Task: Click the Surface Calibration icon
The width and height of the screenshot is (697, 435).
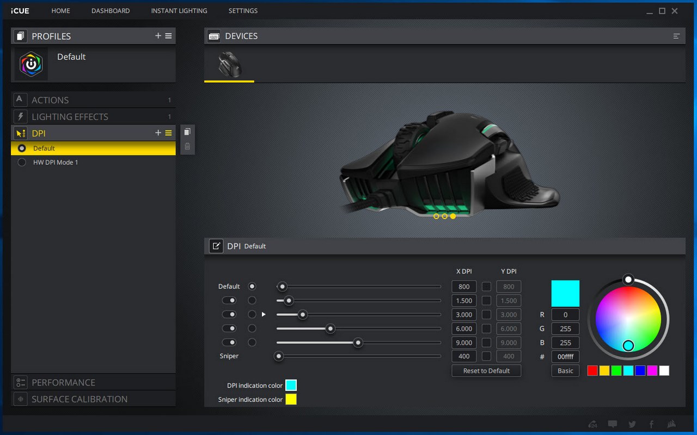Action: pyautogui.click(x=20, y=399)
